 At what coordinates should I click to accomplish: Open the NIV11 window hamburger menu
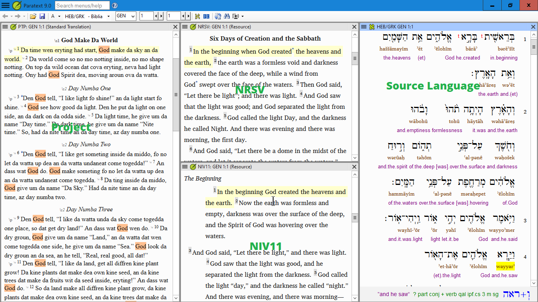click(185, 166)
